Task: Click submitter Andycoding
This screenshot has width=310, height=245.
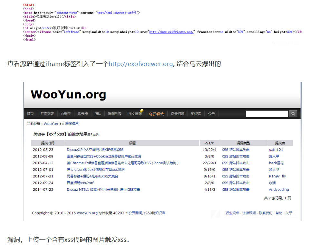Action: (x=279, y=190)
